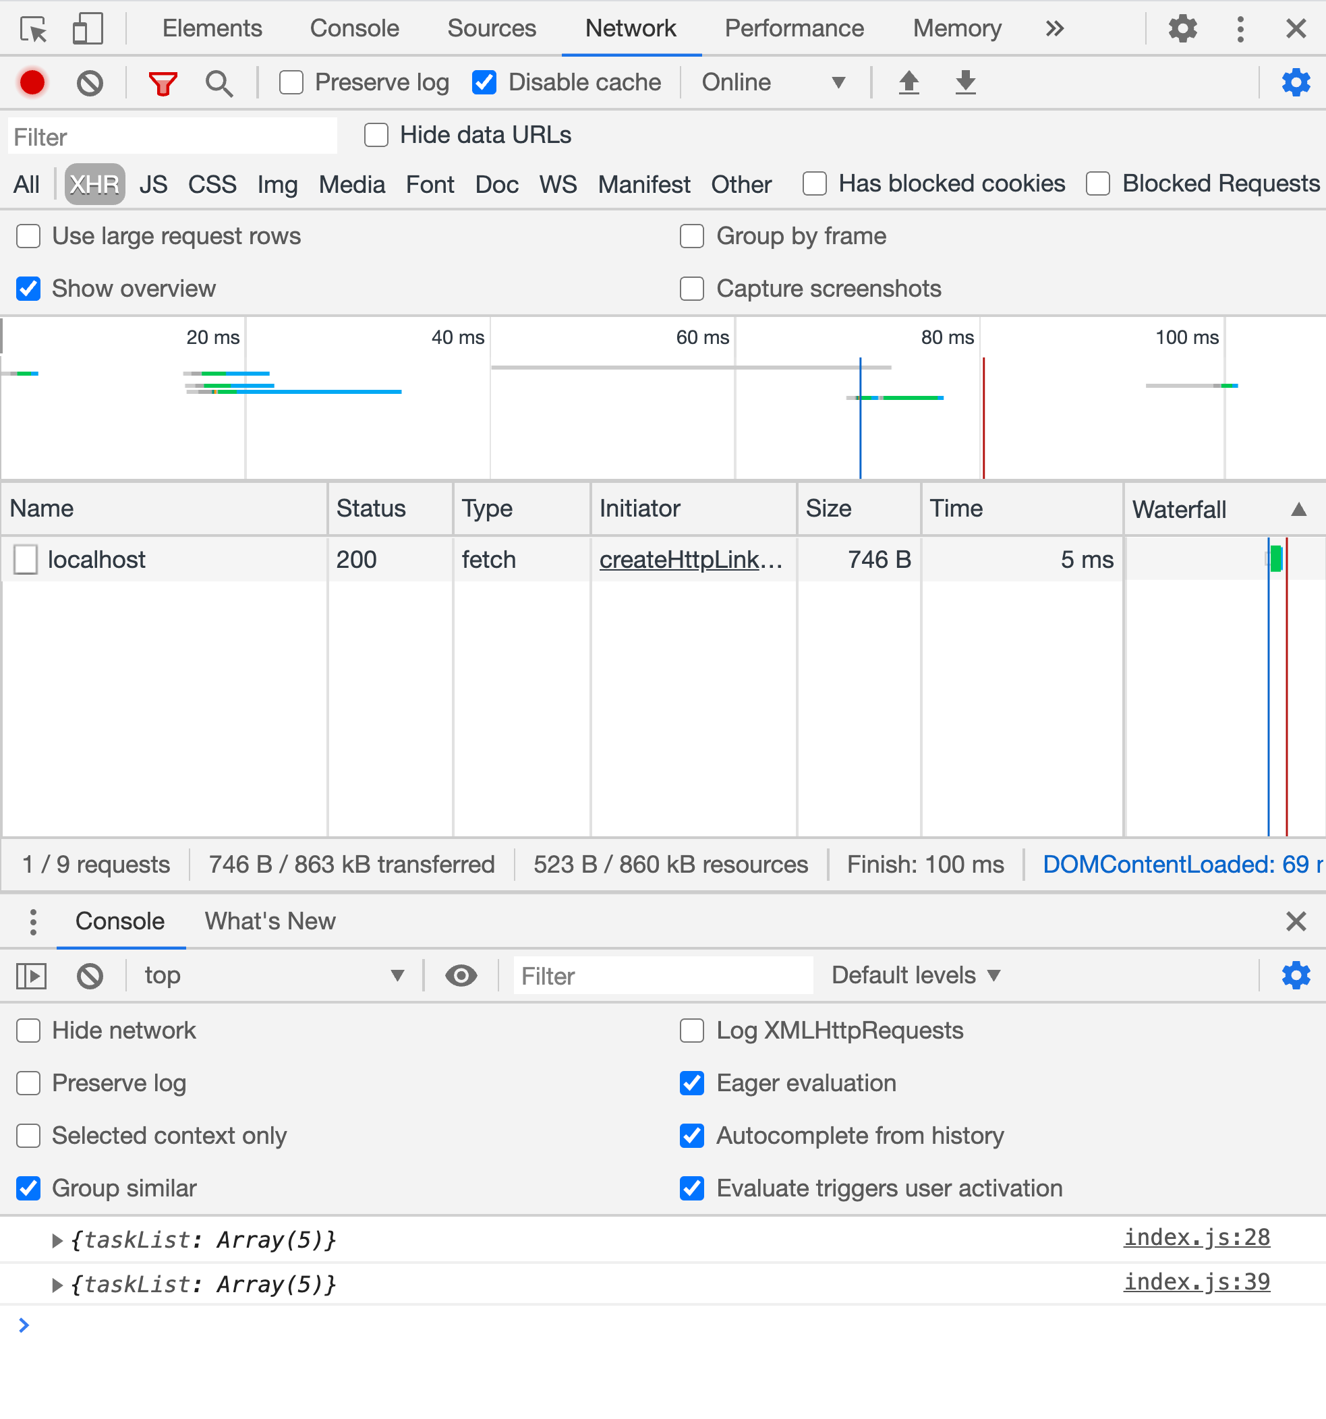Sort by the Waterfall column arrow

pyautogui.click(x=1299, y=510)
